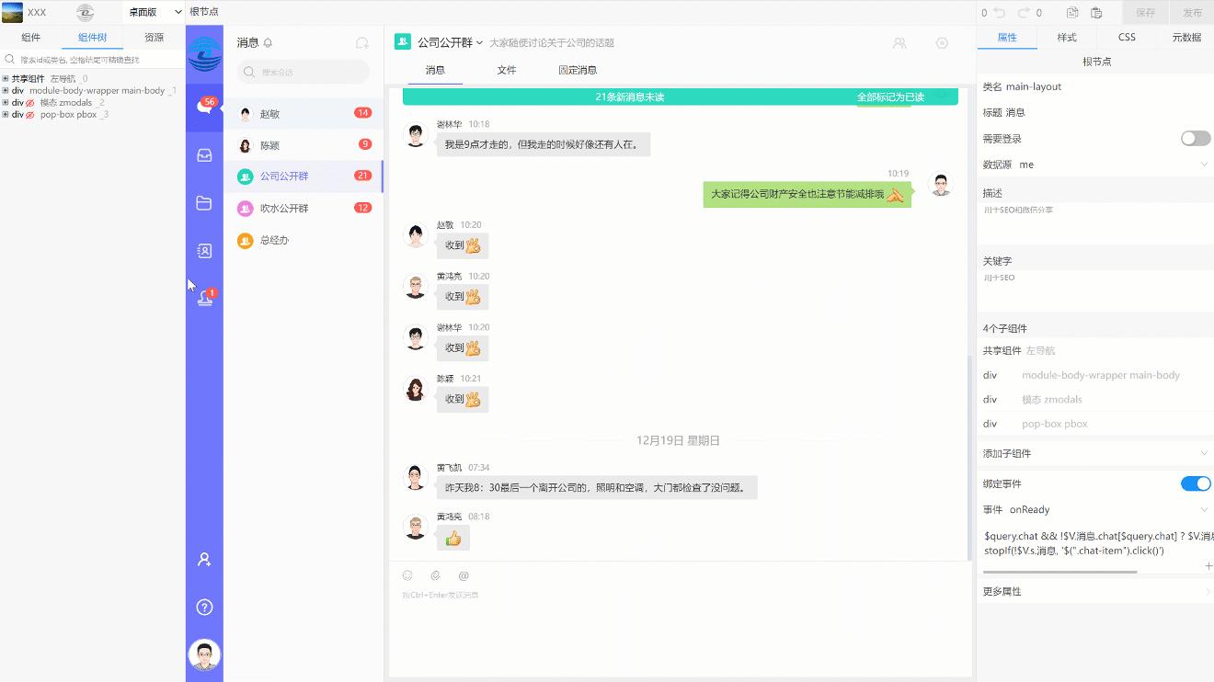Click the 21条新消息未读 banner
1214x682 pixels.
click(x=681, y=97)
